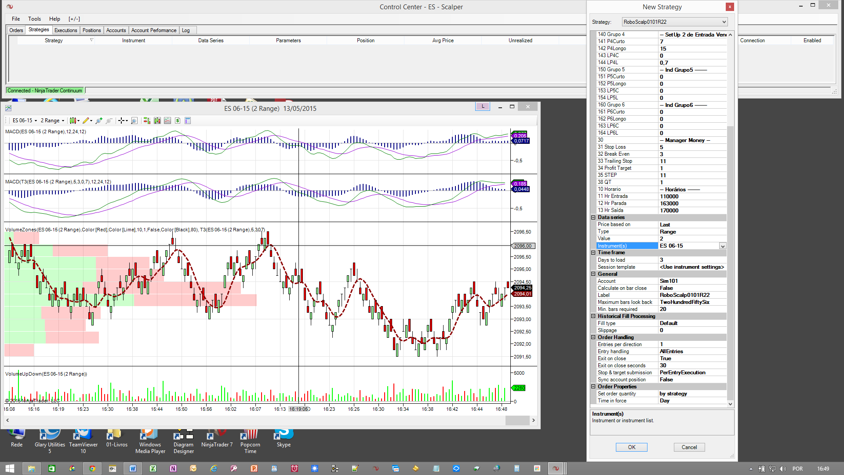Click the chart horizontal scrollbar thumb

pyautogui.click(x=517, y=420)
